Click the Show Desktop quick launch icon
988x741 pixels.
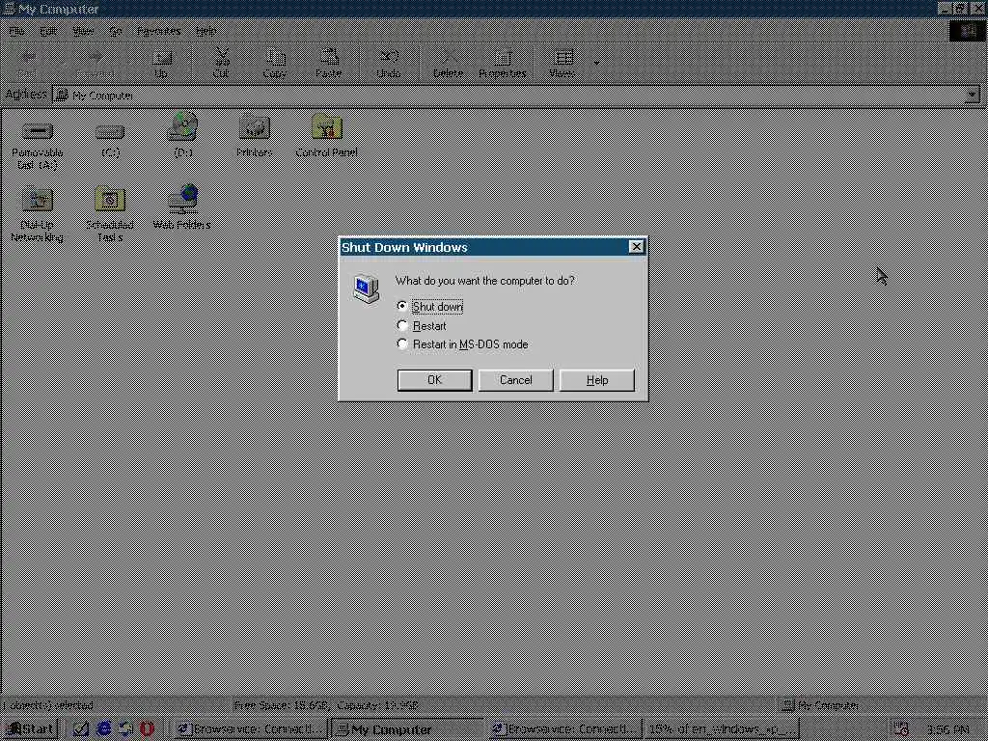[x=81, y=729]
